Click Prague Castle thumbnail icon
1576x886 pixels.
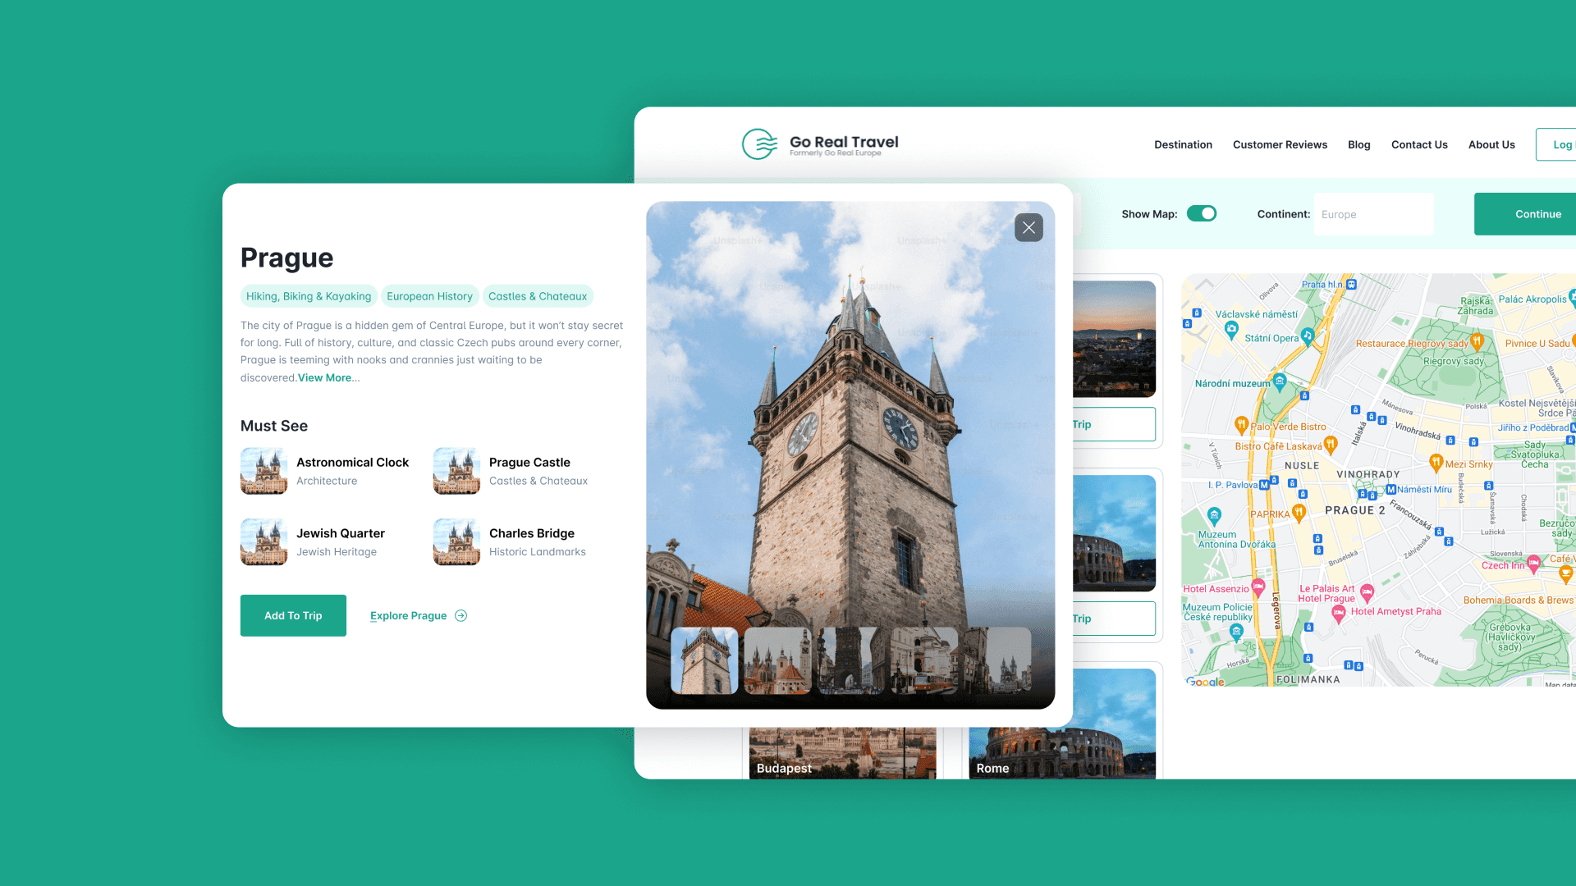pos(456,471)
